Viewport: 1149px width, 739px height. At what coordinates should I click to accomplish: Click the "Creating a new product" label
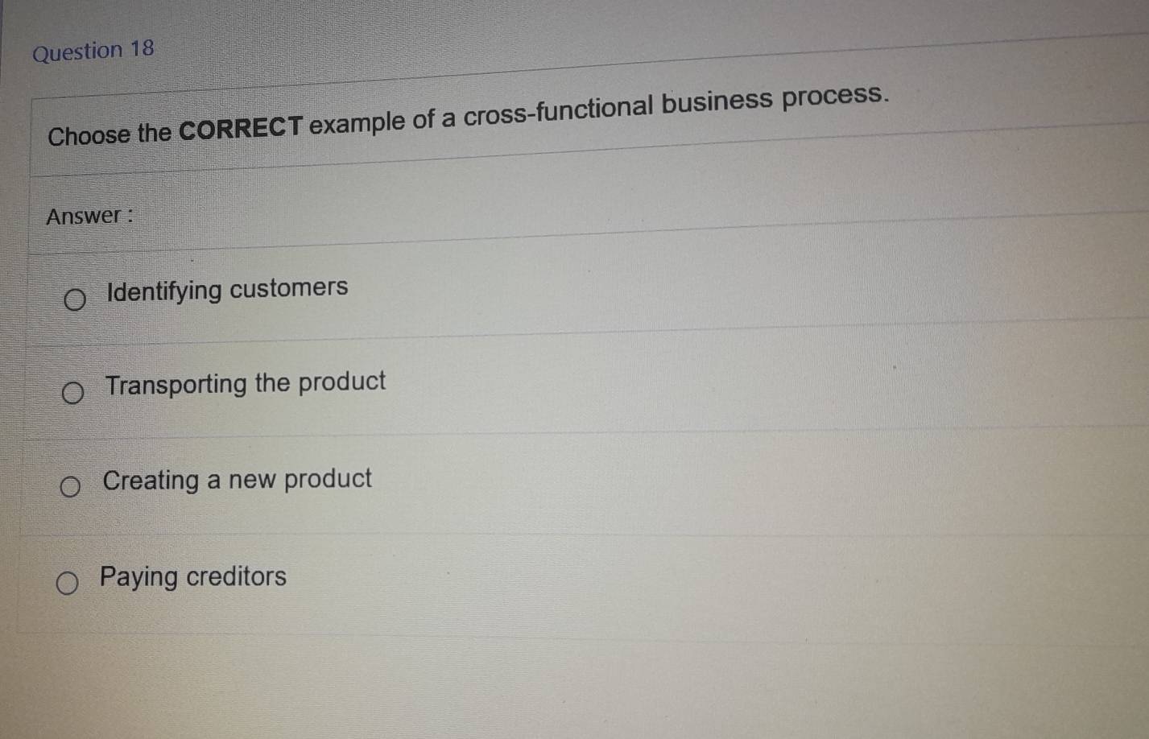pos(237,480)
